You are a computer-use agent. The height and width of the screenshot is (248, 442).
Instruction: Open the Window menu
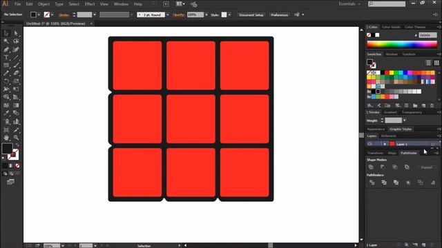tap(121, 4)
